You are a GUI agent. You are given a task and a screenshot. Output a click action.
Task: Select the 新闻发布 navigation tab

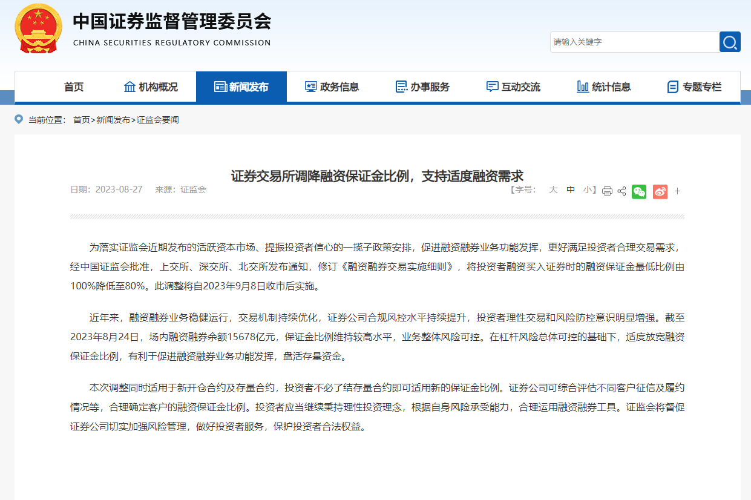tap(241, 87)
